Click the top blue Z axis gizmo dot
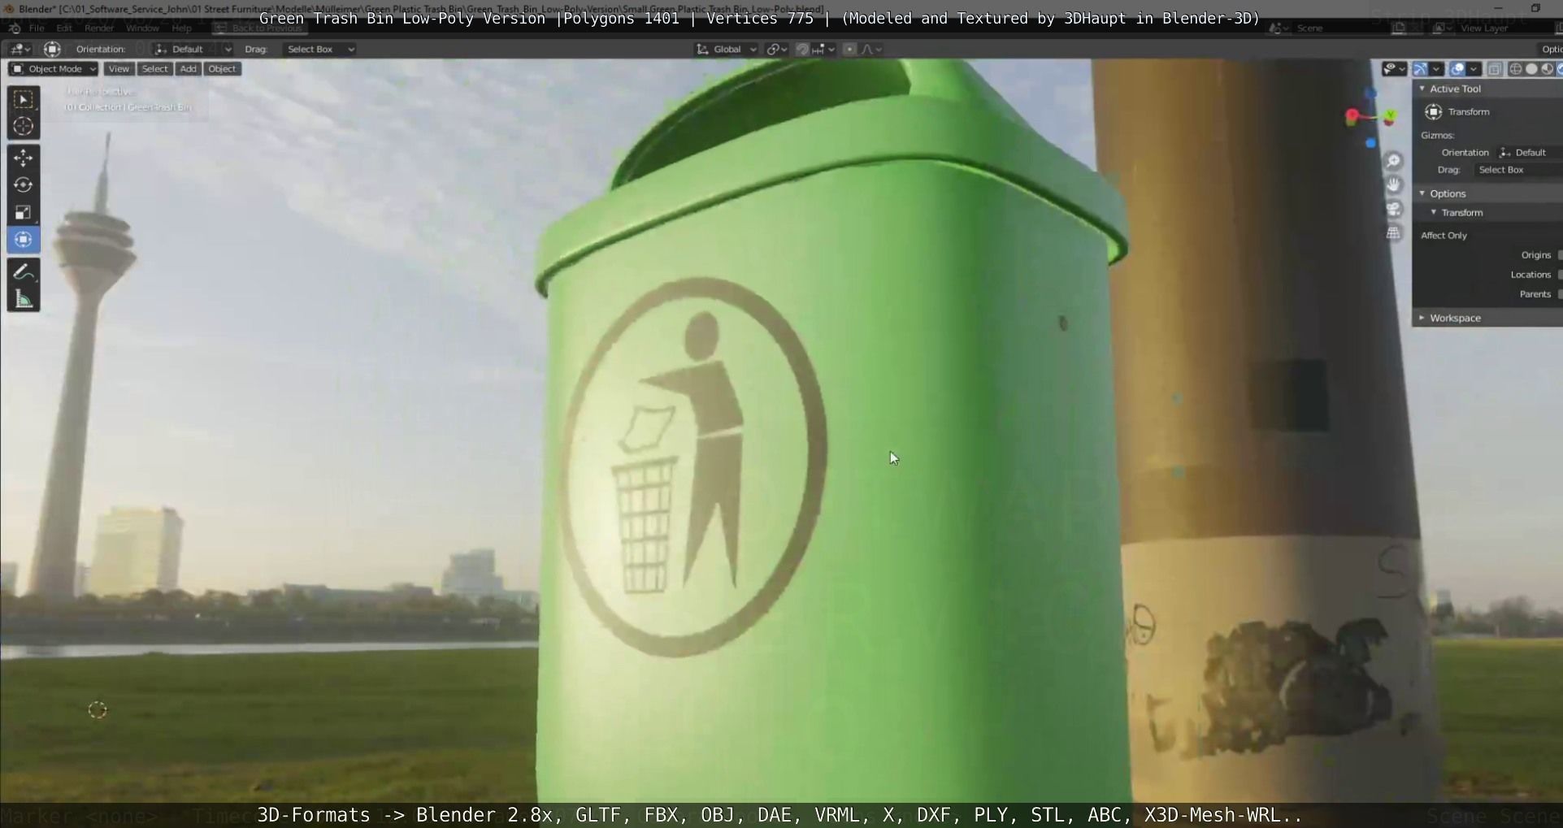This screenshot has width=1563, height=828. [x=1370, y=94]
